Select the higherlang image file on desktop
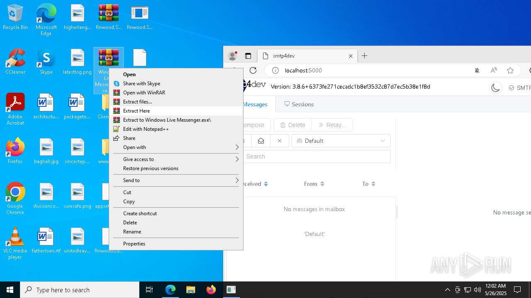The image size is (531, 298). [78, 17]
